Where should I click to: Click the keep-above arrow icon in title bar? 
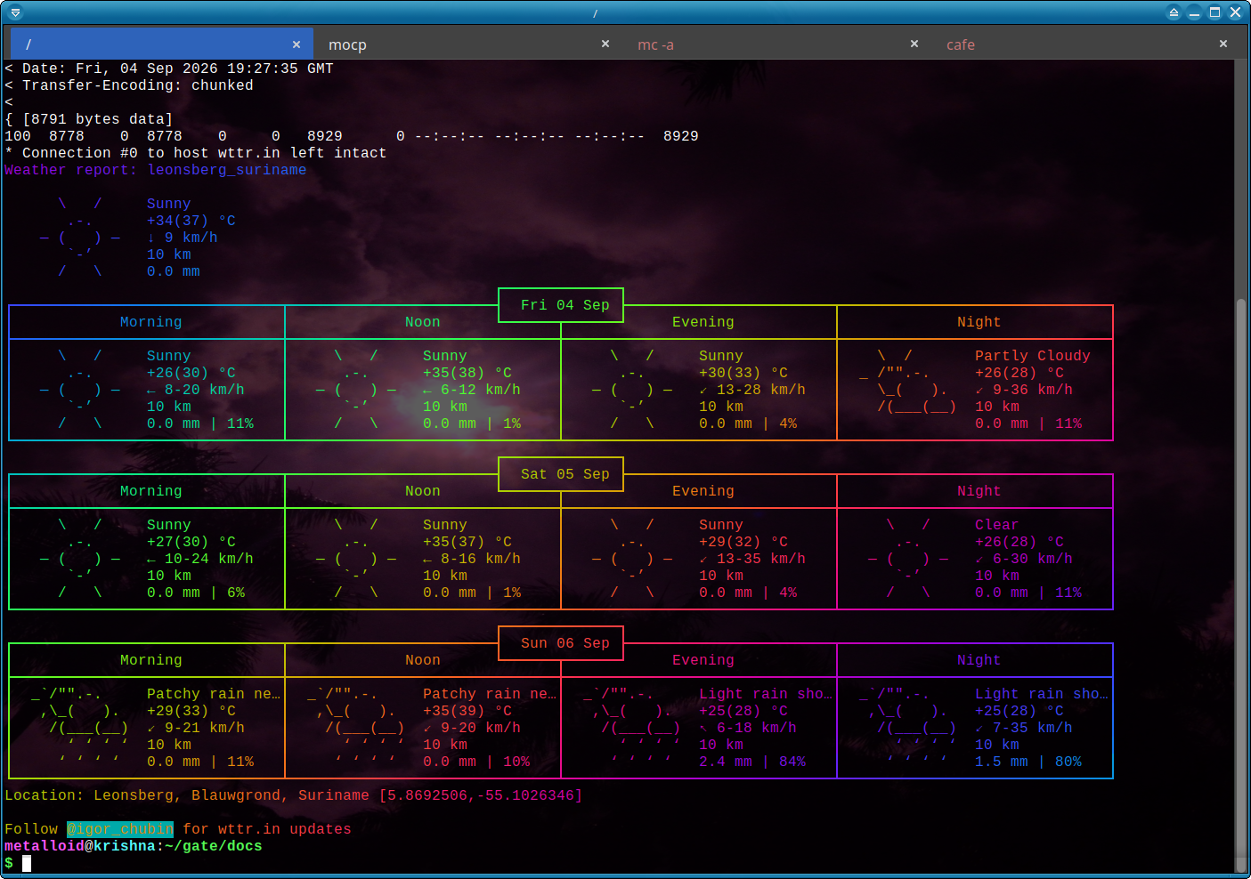pos(1174,12)
